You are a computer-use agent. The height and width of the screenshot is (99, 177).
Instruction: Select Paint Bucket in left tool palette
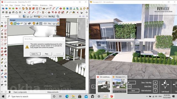pos(2,26)
